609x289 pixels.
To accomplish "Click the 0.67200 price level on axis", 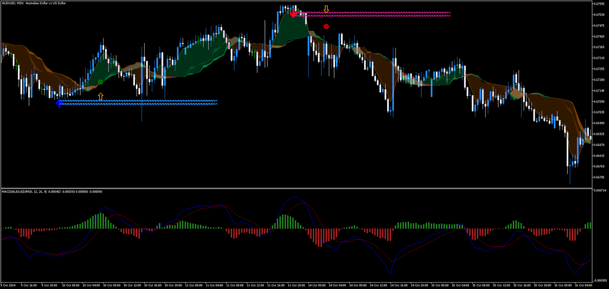I will click(599, 80).
